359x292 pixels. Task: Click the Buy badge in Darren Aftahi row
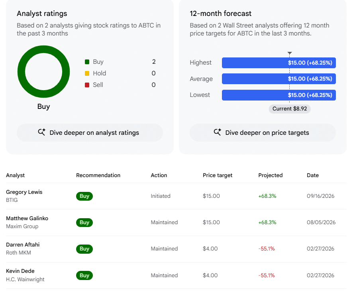(84, 249)
